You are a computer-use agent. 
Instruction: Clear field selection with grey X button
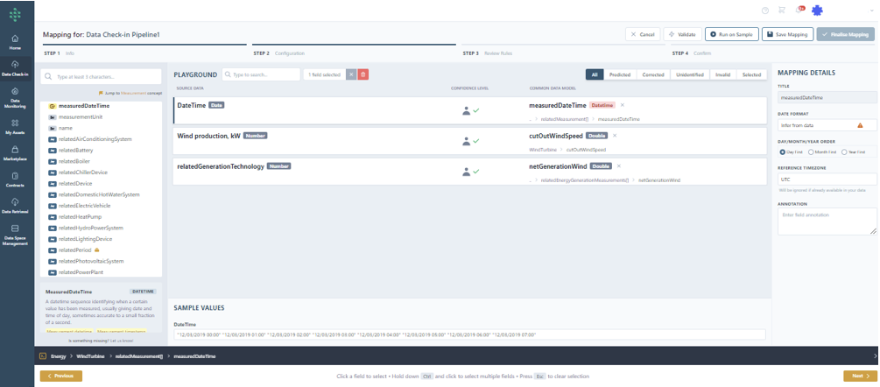point(351,75)
